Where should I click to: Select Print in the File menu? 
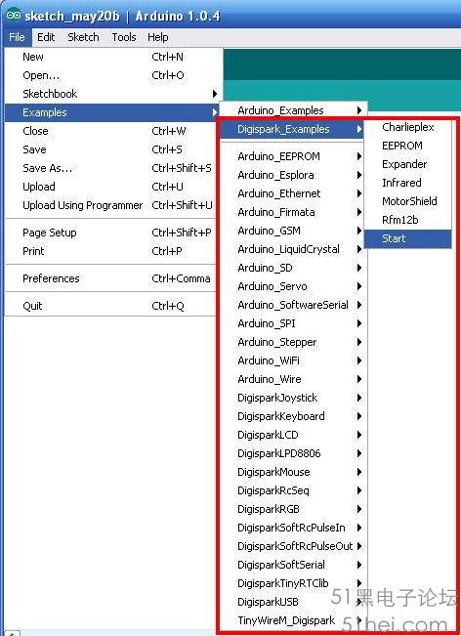tap(111, 251)
